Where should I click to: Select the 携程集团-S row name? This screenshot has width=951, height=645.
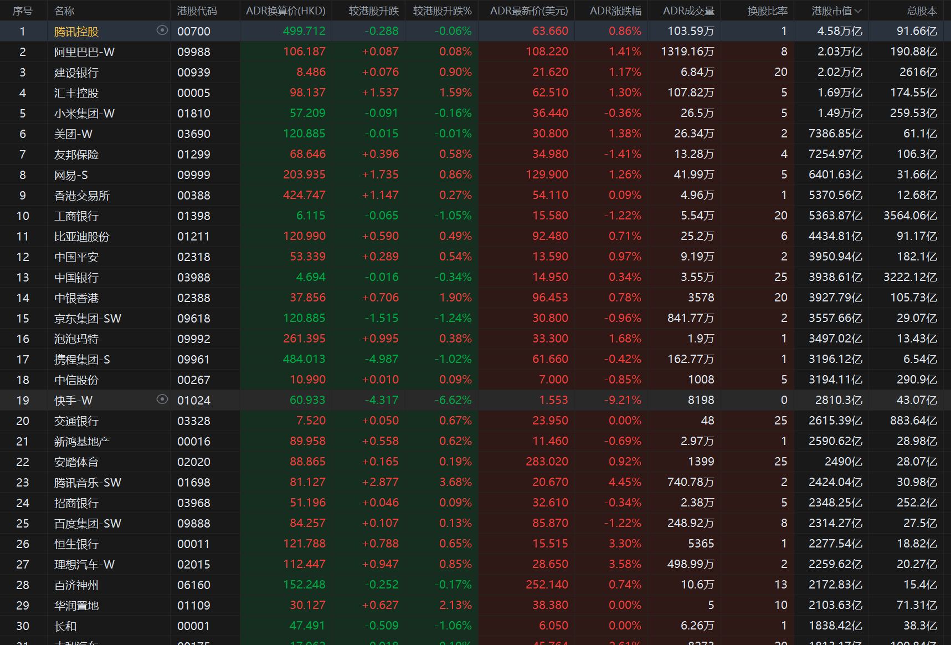point(82,360)
